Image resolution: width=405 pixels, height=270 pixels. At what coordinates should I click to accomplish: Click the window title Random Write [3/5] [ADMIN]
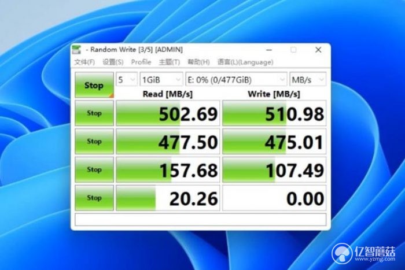[x=137, y=49]
